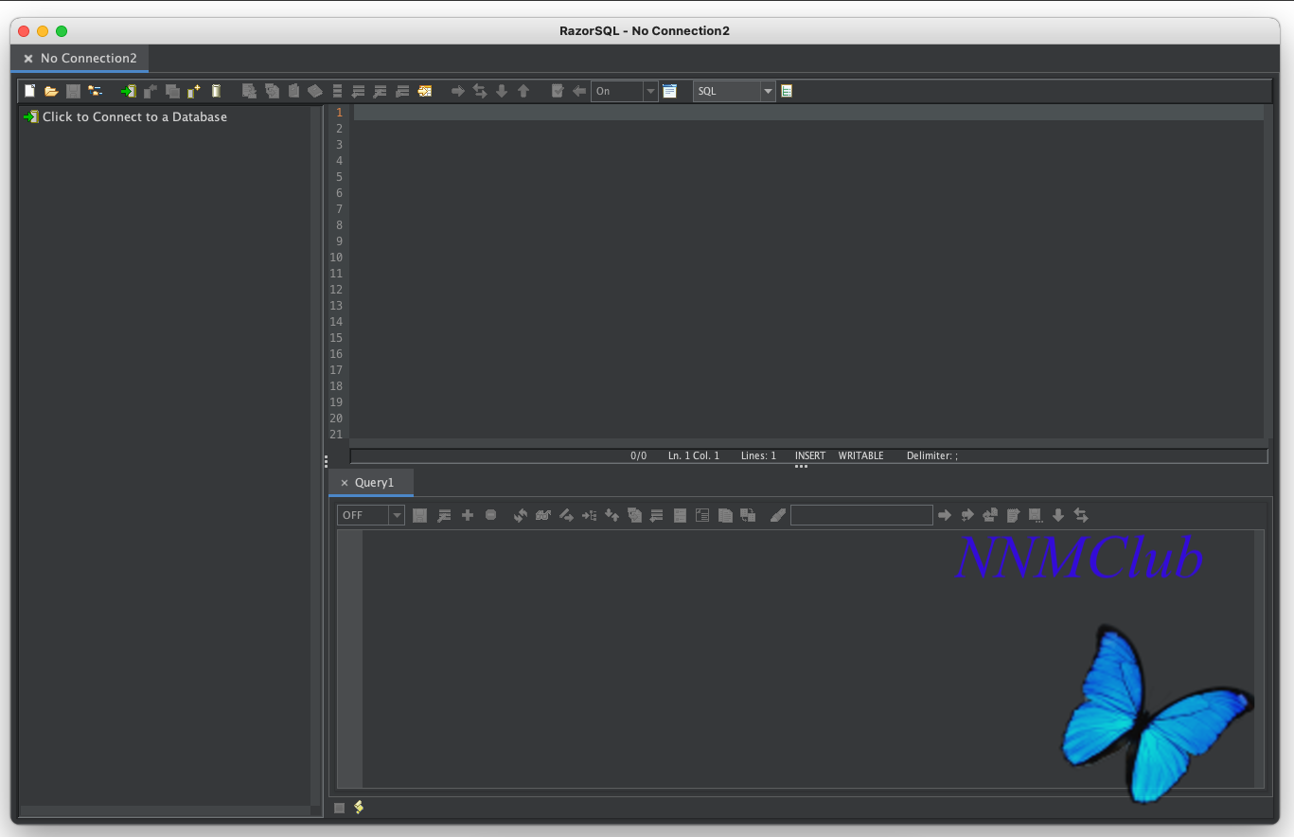Image resolution: width=1294 pixels, height=837 pixels.
Task: Click the left-arrow icon in top toolbar
Action: 579,91
